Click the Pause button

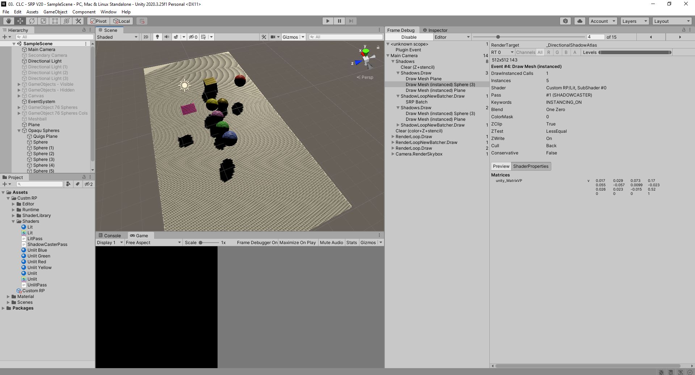(339, 21)
